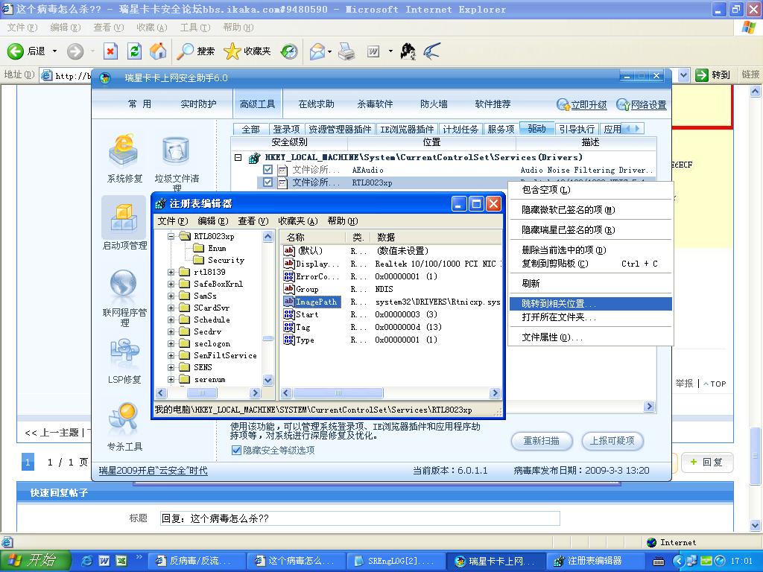Open IE Favorites star icon
The width and height of the screenshot is (763, 572).
coord(232,51)
